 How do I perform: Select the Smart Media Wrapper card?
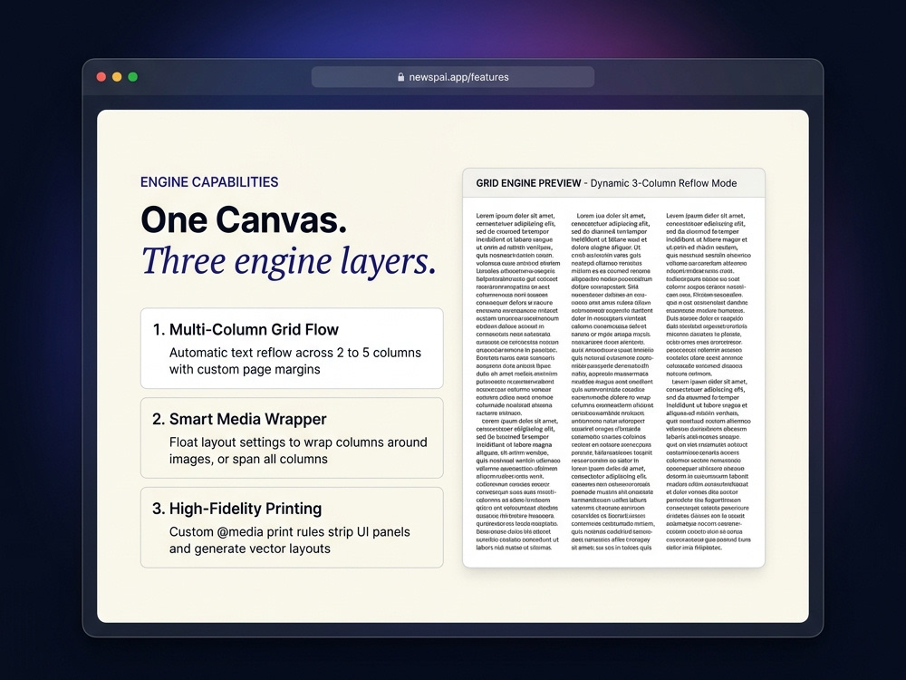coord(292,438)
